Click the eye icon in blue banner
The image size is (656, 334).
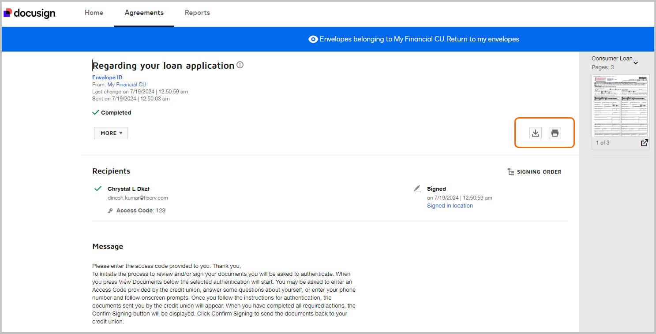point(313,39)
